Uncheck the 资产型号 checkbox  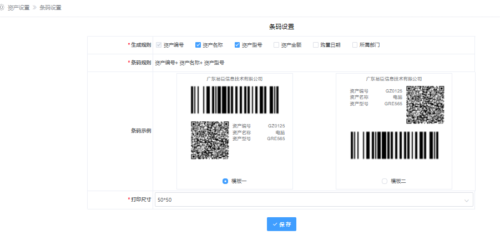coord(238,45)
